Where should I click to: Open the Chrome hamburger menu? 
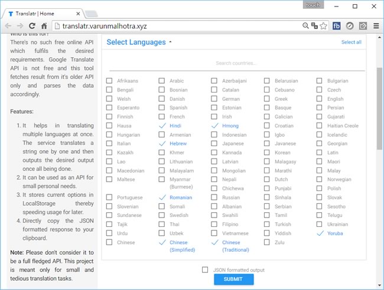point(376,26)
